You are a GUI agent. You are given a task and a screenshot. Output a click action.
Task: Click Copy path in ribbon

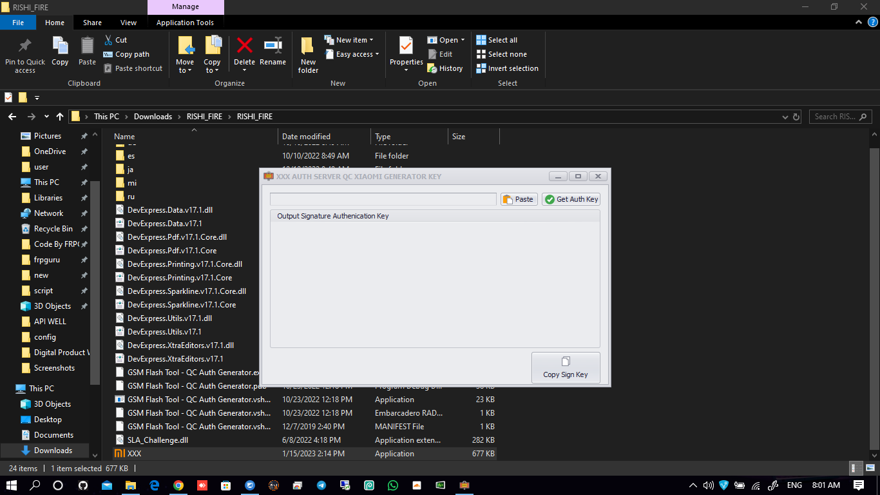click(126, 54)
